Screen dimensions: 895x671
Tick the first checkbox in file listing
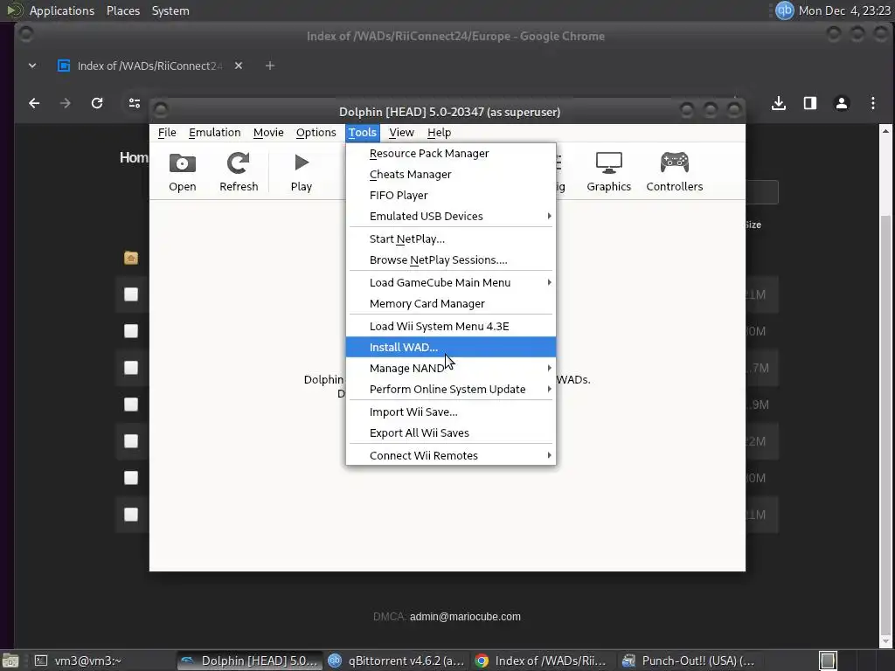[131, 294]
